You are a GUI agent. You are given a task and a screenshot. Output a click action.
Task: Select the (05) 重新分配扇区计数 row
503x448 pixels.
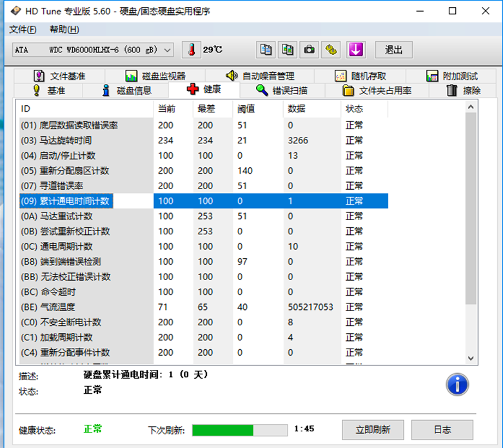(204, 170)
